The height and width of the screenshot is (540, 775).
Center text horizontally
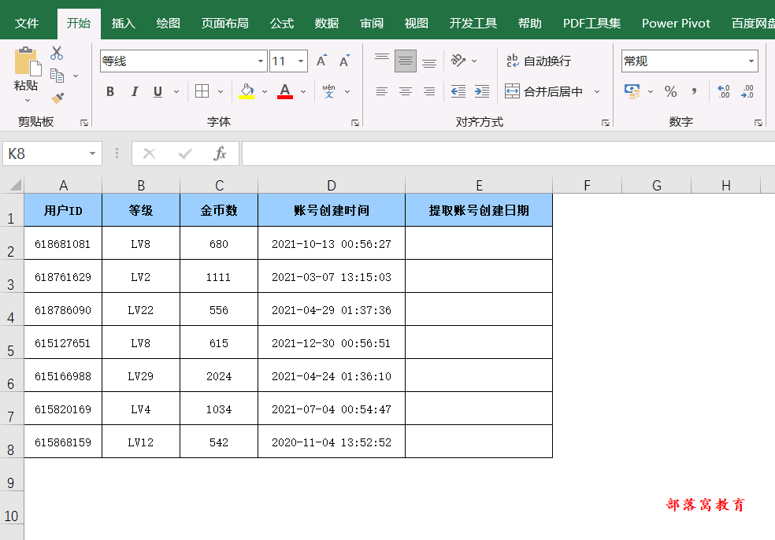click(x=406, y=91)
